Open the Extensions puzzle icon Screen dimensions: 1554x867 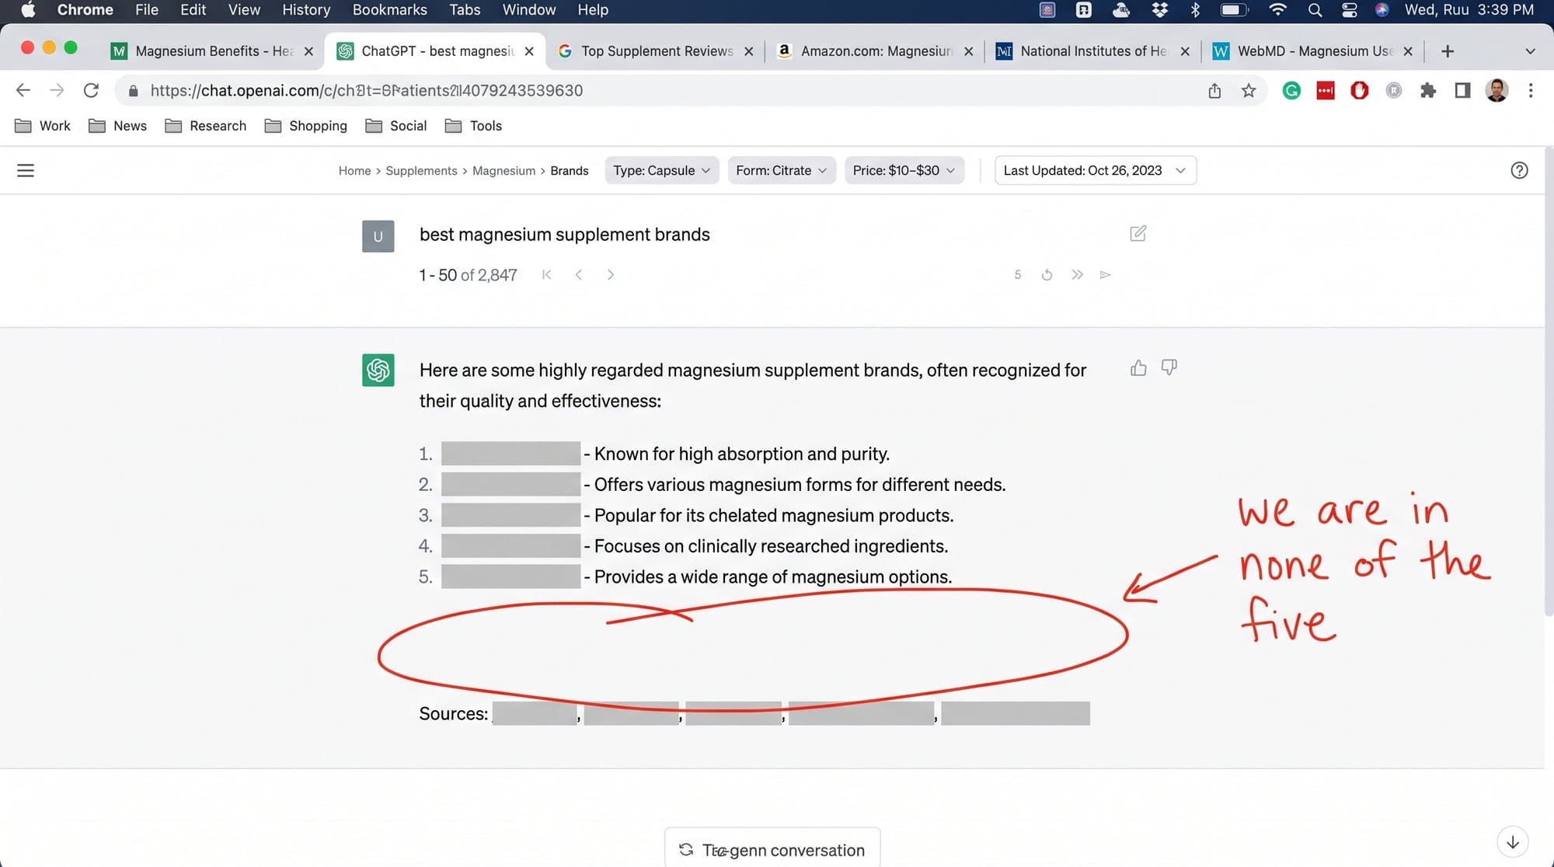click(1427, 91)
